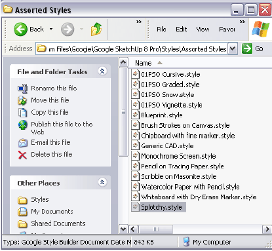Image resolution: width=272 pixels, height=251 pixels.
Task: Click the horizontal scroll left arrow
Action: (x=133, y=229)
